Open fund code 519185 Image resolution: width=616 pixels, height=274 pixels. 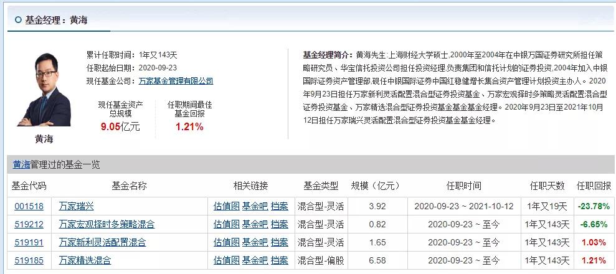(29, 260)
